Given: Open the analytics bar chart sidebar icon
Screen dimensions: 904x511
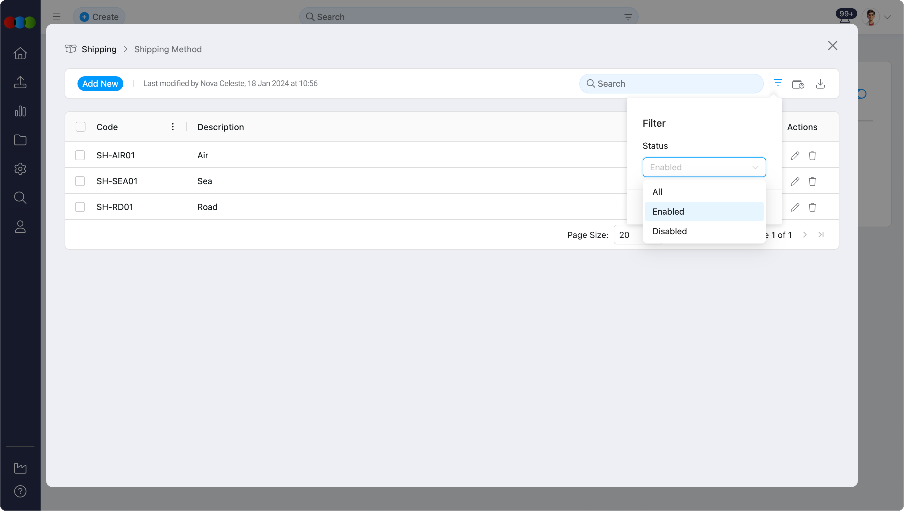Looking at the screenshot, I should point(20,111).
